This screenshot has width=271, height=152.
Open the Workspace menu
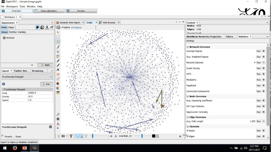click(x=12, y=6)
